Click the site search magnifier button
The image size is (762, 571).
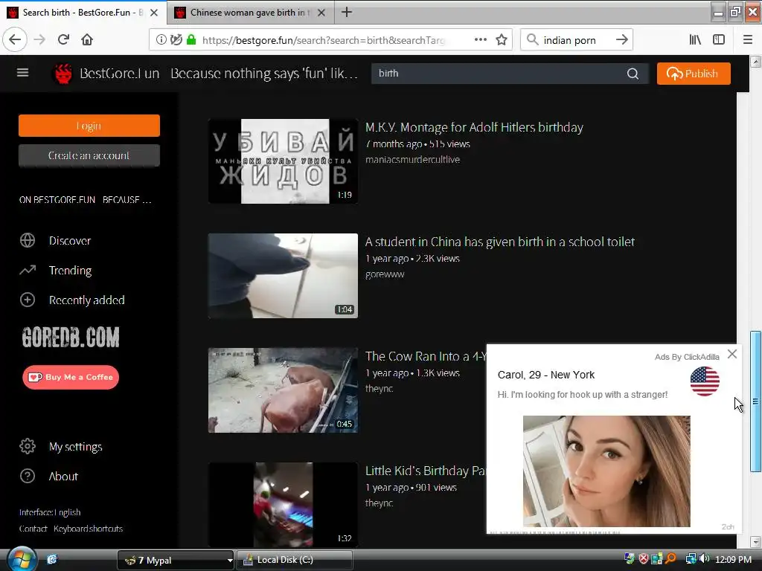pos(633,74)
